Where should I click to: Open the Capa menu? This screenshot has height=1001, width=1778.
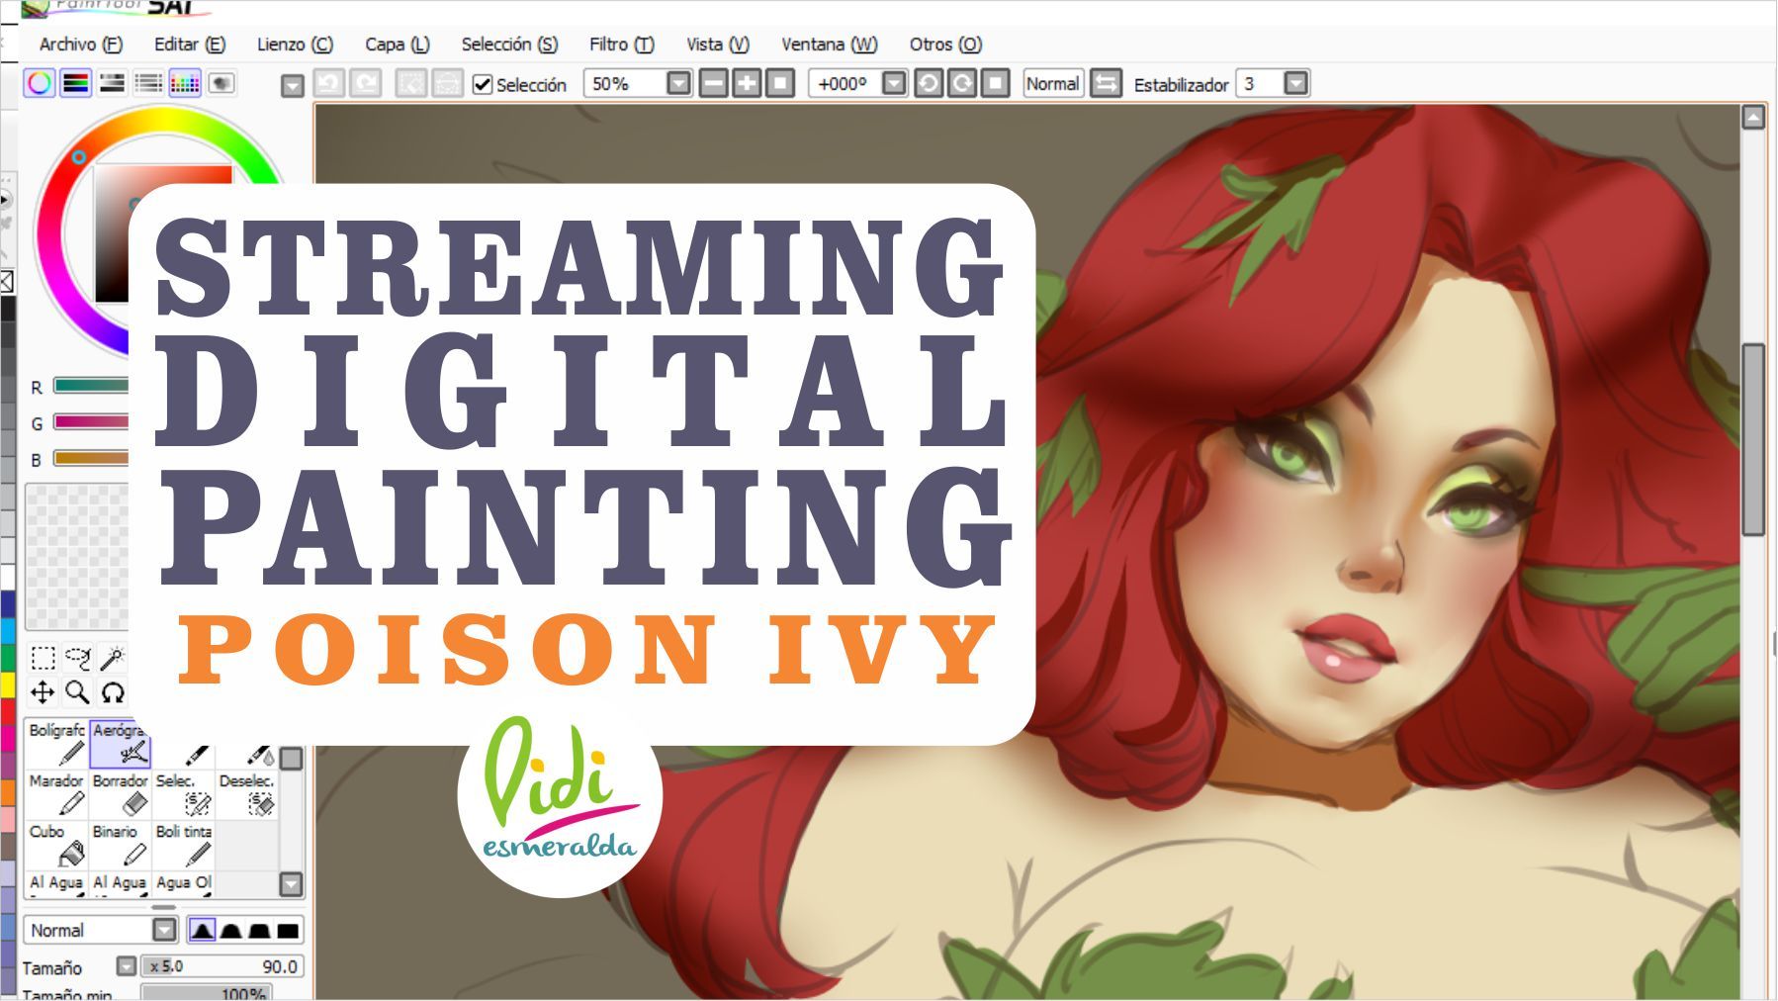point(398,45)
